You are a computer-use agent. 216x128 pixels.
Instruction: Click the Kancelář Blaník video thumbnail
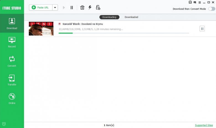(41, 29)
